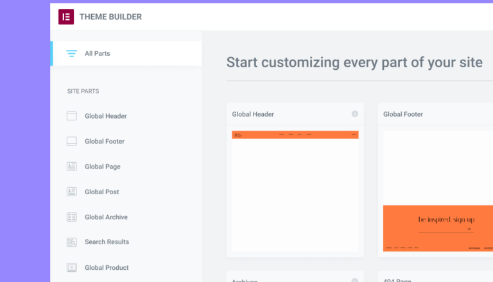This screenshot has height=282, width=493.
Task: Open the Global Header template thumbnail
Action: 295,191
